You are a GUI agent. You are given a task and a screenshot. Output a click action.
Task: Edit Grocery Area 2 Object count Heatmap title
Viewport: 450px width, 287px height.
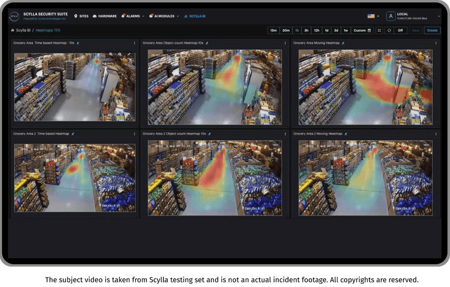pyautogui.click(x=209, y=134)
